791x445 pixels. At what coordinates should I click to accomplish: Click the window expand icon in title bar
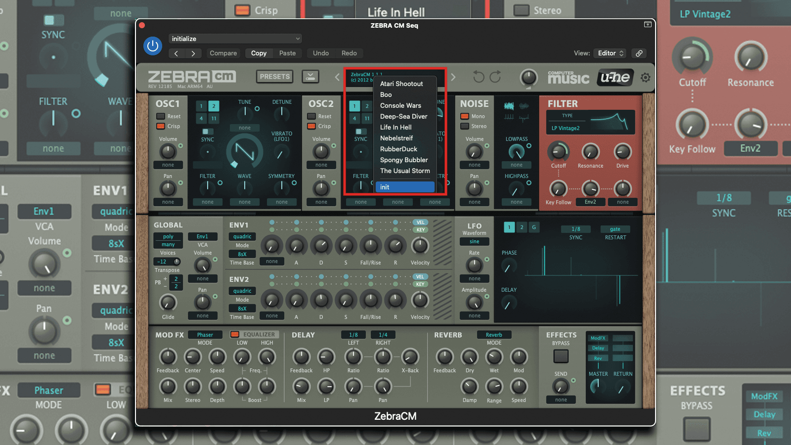tap(647, 24)
